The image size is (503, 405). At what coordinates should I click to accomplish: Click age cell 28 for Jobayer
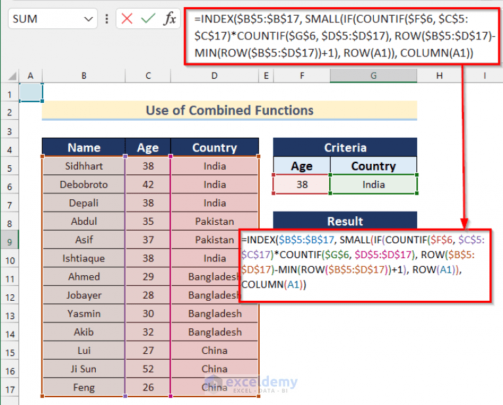pos(148,295)
